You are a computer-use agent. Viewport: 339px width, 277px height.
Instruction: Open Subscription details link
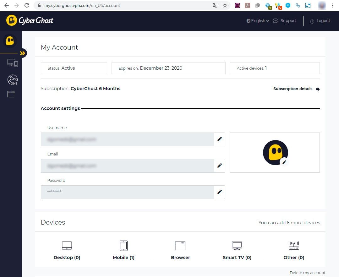(x=296, y=89)
